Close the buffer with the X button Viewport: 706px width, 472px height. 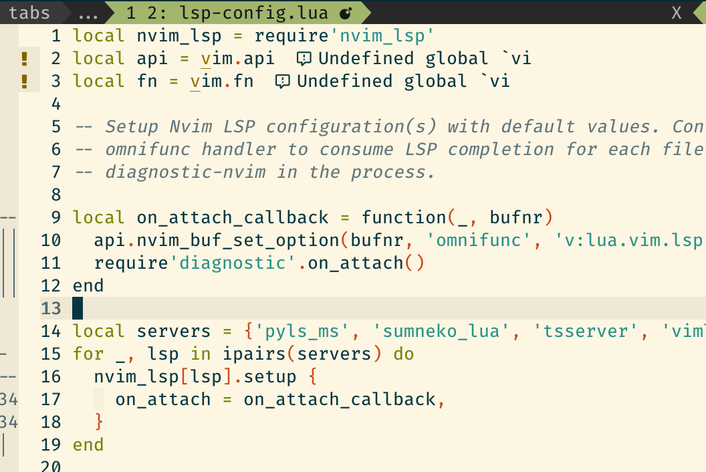coord(676,12)
